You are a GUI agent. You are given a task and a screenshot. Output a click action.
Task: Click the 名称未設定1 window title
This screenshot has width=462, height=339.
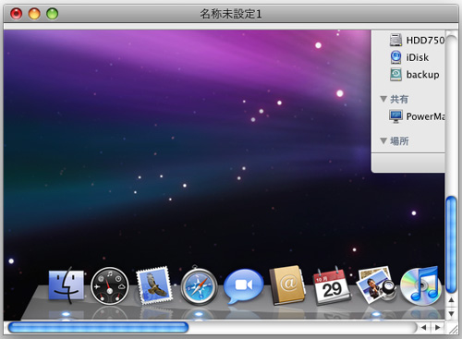pos(231,14)
